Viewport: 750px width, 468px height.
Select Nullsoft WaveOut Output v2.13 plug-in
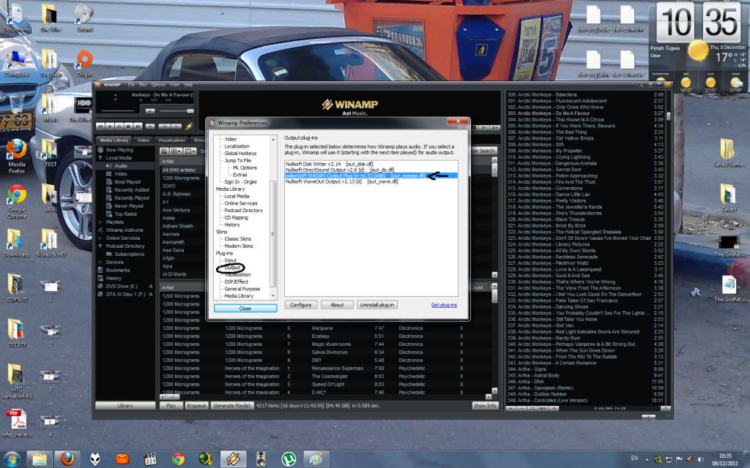click(x=371, y=181)
